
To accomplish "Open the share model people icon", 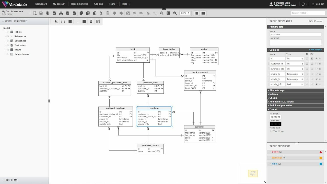I will pos(48,13).
